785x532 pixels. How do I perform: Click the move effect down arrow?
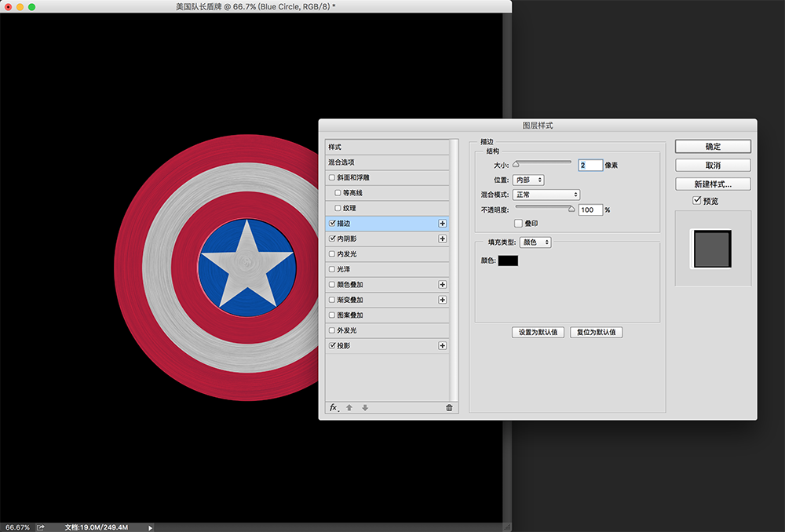(x=365, y=408)
